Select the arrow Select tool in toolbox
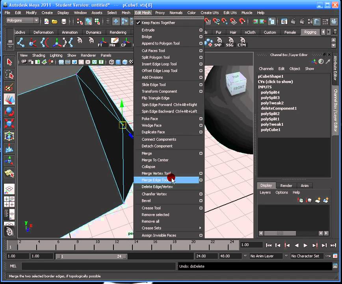 pyautogui.click(x=9, y=62)
